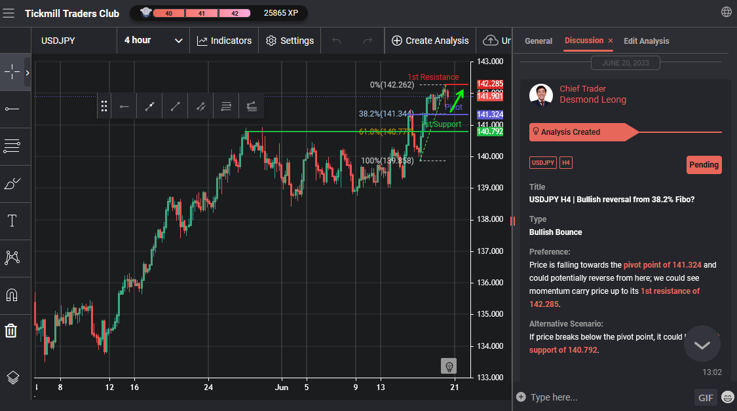Image resolution: width=737 pixels, height=411 pixels.
Task: Click the message input field
Action: click(610, 397)
